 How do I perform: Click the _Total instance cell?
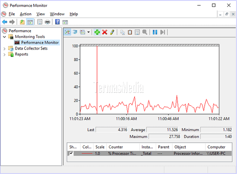point(146,153)
